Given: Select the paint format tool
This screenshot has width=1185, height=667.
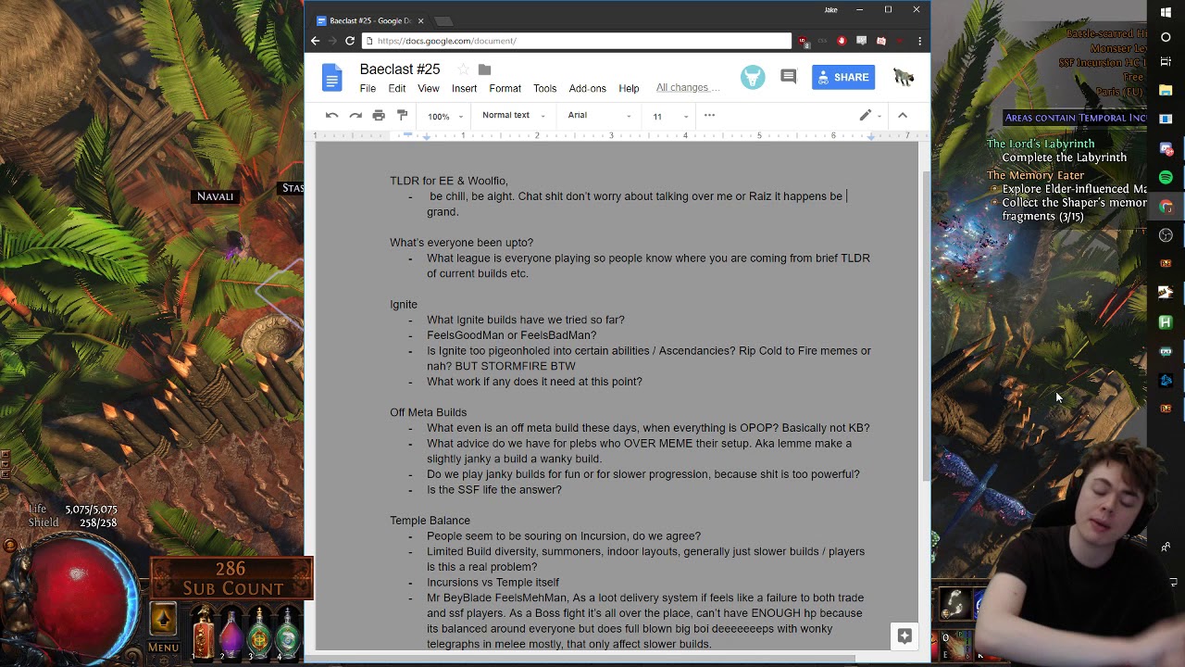Looking at the screenshot, I should point(402,115).
